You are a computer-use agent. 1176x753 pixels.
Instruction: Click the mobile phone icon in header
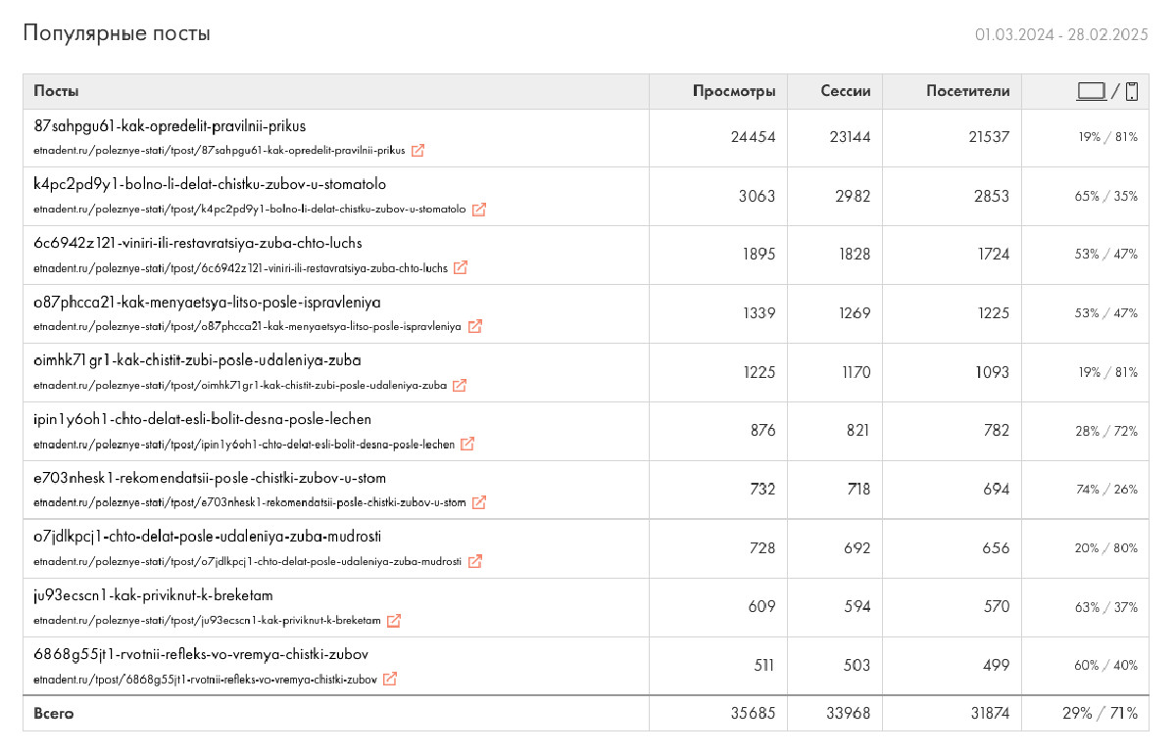tap(1132, 91)
